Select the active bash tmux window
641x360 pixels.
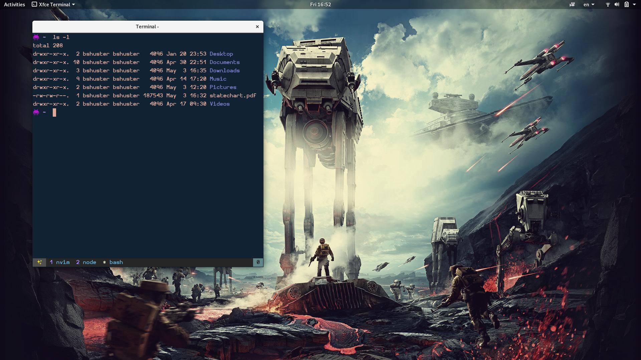click(113, 262)
